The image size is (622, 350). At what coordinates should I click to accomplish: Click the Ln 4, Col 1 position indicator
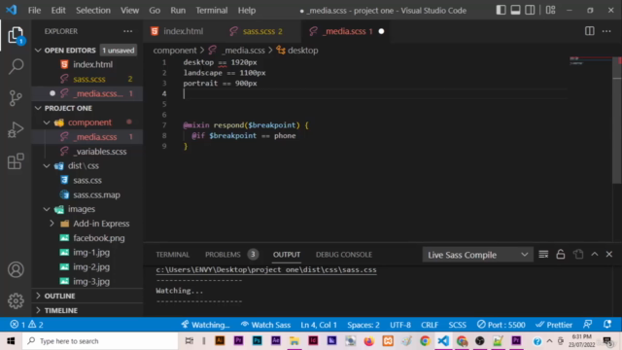(319, 325)
